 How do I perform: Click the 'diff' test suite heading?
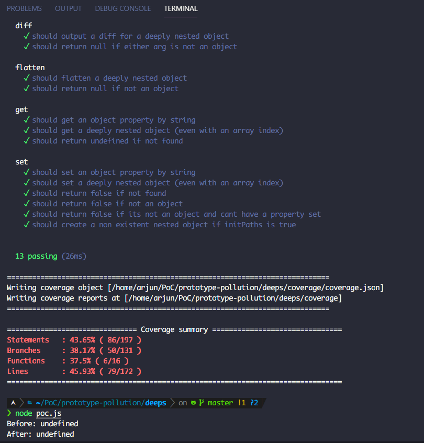(24, 26)
